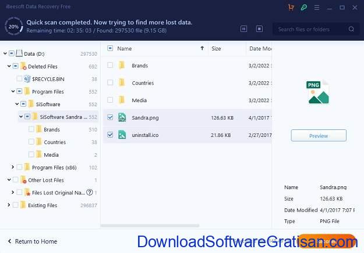Open the shopping cart purchase icon
This screenshot has width=364, height=253.
click(291, 8)
